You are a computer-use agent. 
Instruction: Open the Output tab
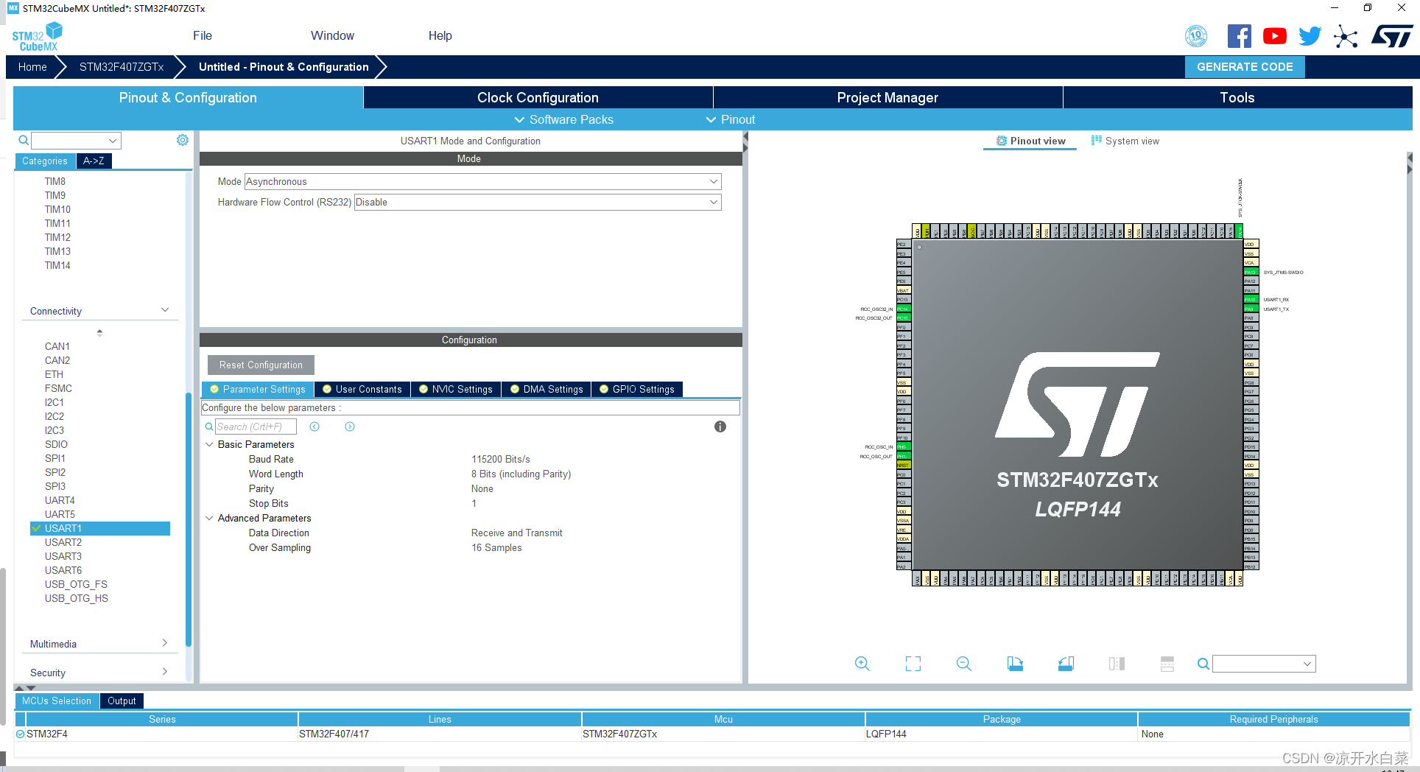(x=122, y=701)
